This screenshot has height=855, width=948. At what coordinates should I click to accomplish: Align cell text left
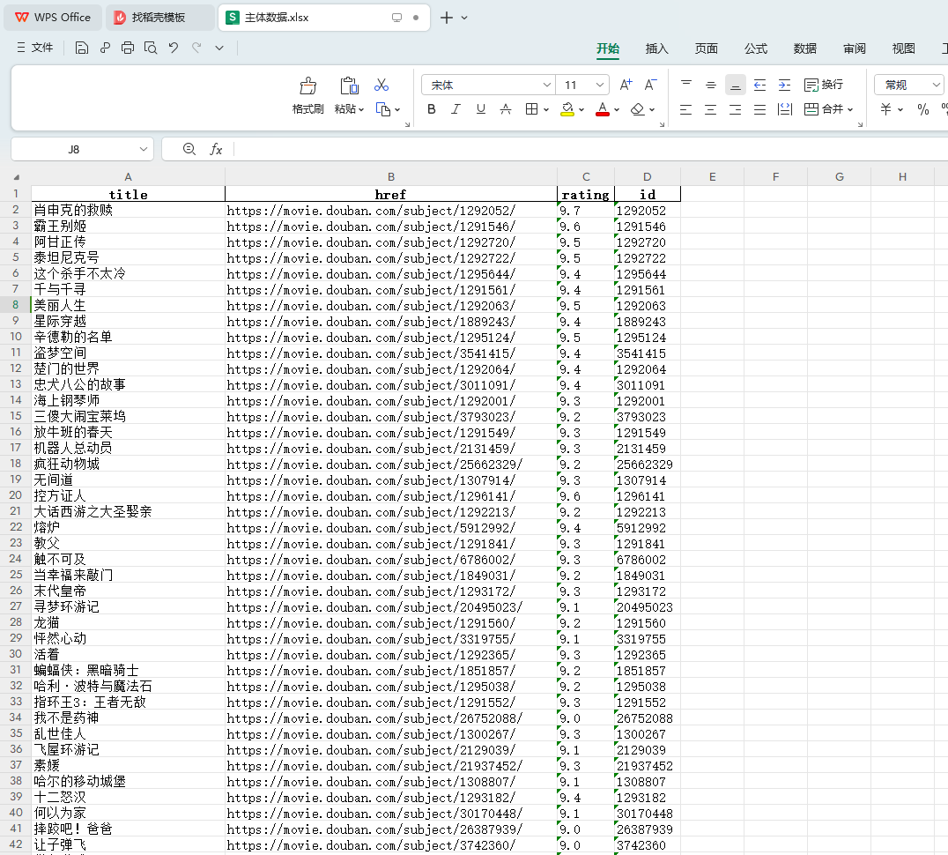[685, 109]
